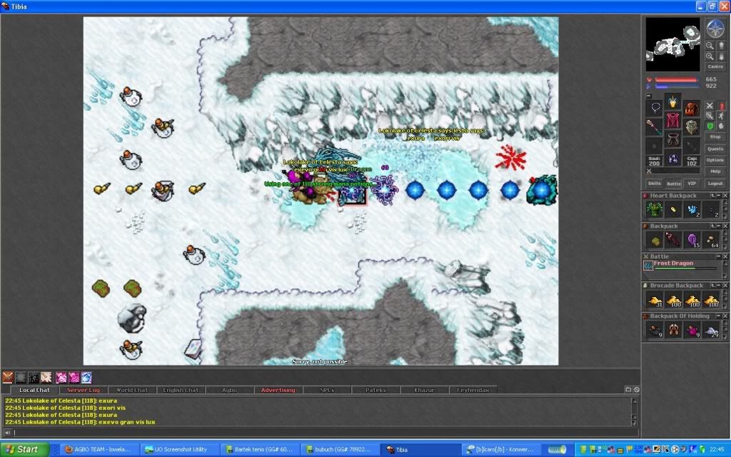Select the wand in weapon slot
The height and width of the screenshot is (457, 731).
tap(654, 127)
